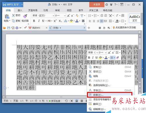Justify text in ribbon
The height and width of the screenshot is (113, 146).
(102, 21)
